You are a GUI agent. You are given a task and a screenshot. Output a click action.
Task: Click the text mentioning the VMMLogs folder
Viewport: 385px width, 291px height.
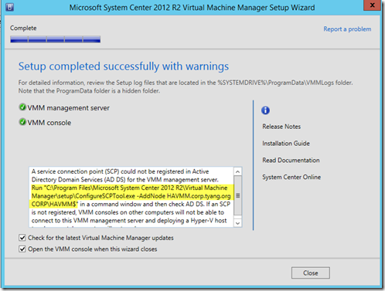coord(186,86)
